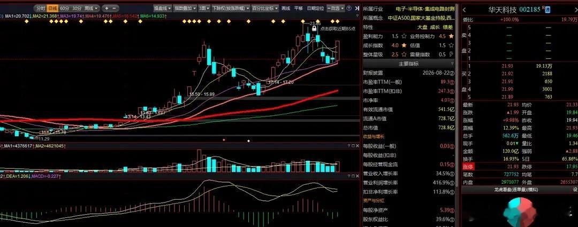Click the 通 badge beside 002185
This screenshot has width=578, height=227.
pos(547,10)
